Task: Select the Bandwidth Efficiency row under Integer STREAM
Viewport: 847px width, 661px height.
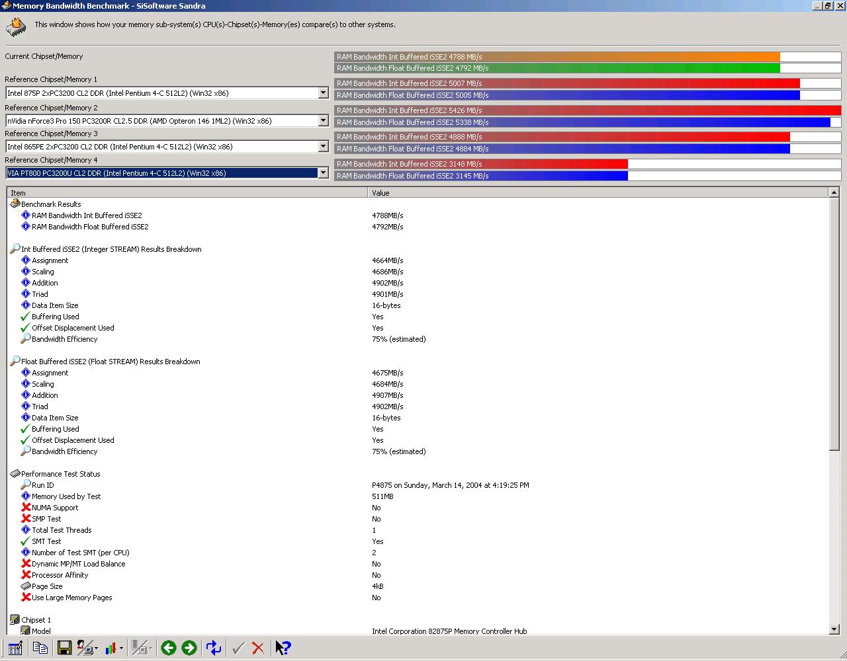Action: (64, 339)
